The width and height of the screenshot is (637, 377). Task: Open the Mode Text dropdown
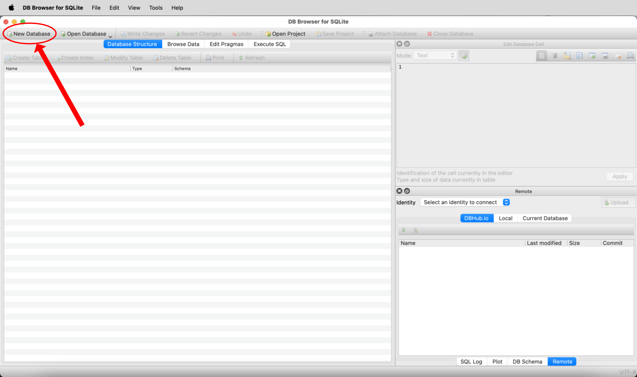pyautogui.click(x=435, y=56)
